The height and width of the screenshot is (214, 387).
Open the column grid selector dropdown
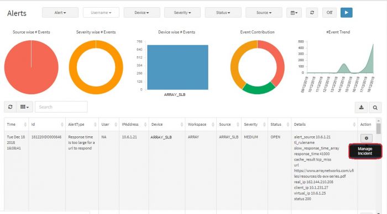pyautogui.click(x=24, y=107)
